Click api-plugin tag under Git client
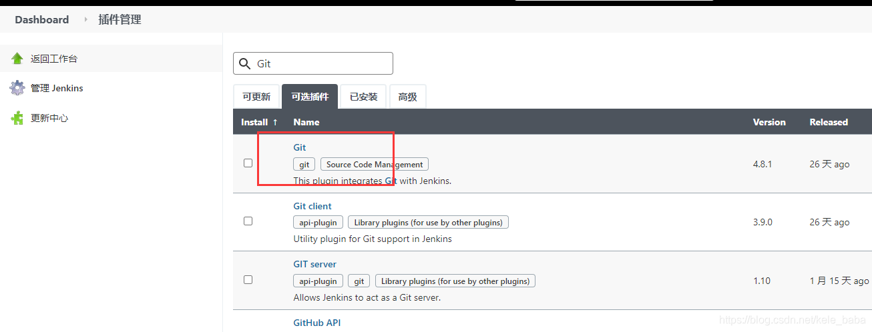The image size is (872, 332). point(318,222)
